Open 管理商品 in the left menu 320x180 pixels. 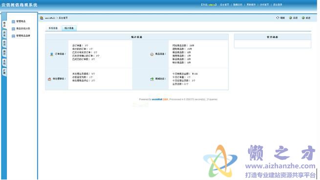coord(21,21)
